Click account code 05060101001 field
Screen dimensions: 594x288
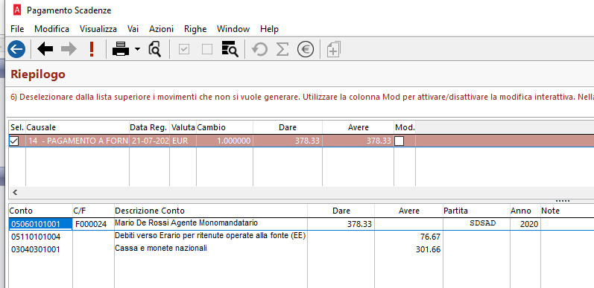(40, 224)
